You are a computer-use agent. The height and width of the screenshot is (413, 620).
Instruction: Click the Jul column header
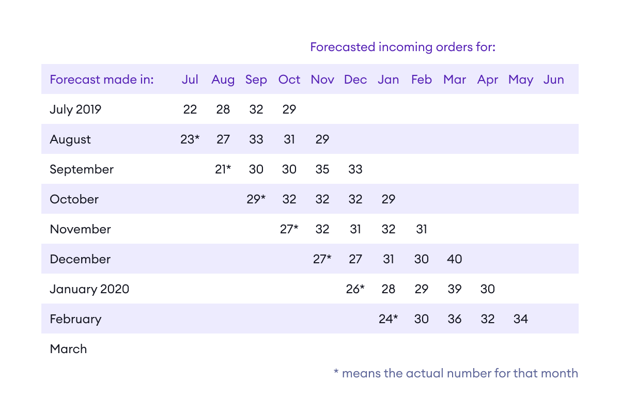tap(190, 80)
